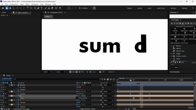Open the resolution (Full) dropdown
The image size is (196, 110).
(61, 72)
